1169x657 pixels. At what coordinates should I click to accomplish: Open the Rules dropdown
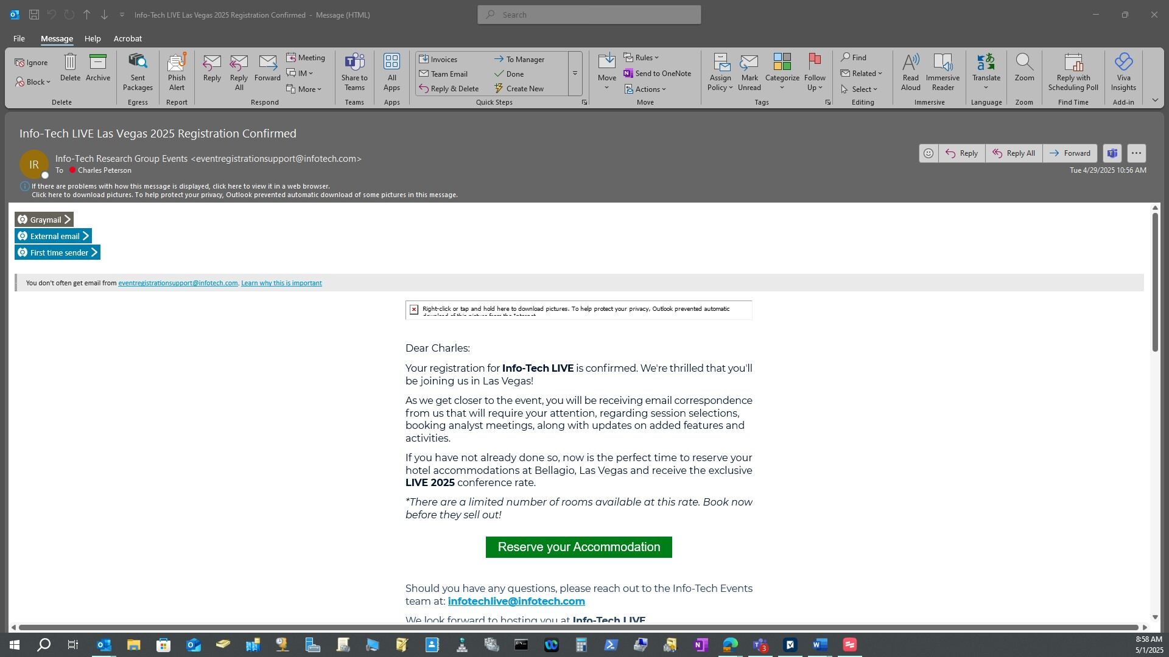641,58
